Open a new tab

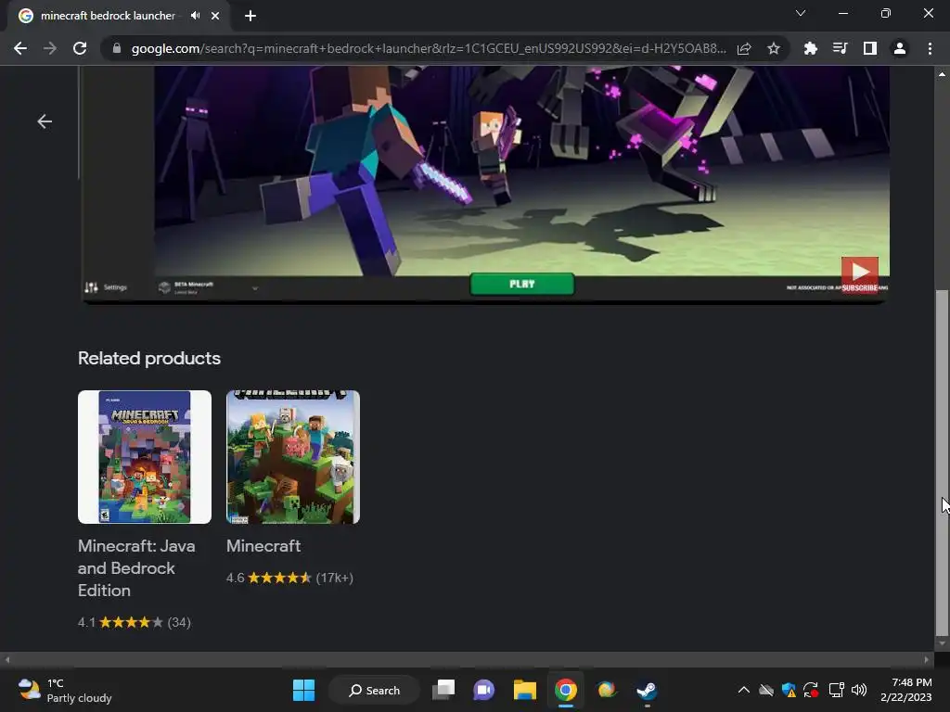[250, 16]
